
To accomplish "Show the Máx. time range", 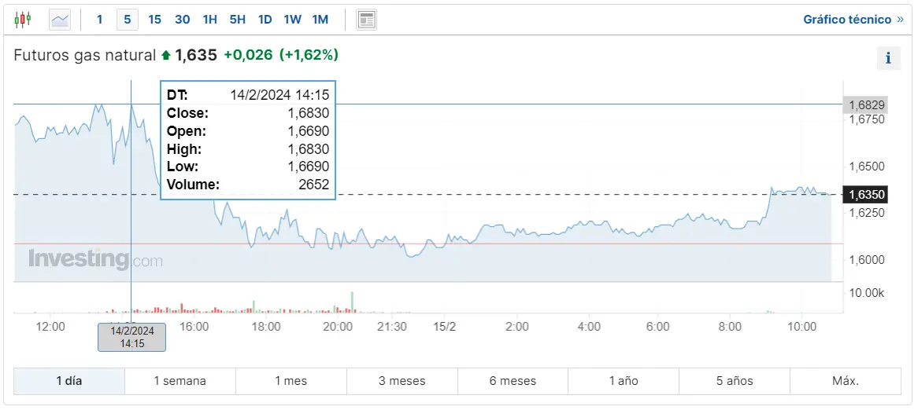I will click(x=845, y=381).
